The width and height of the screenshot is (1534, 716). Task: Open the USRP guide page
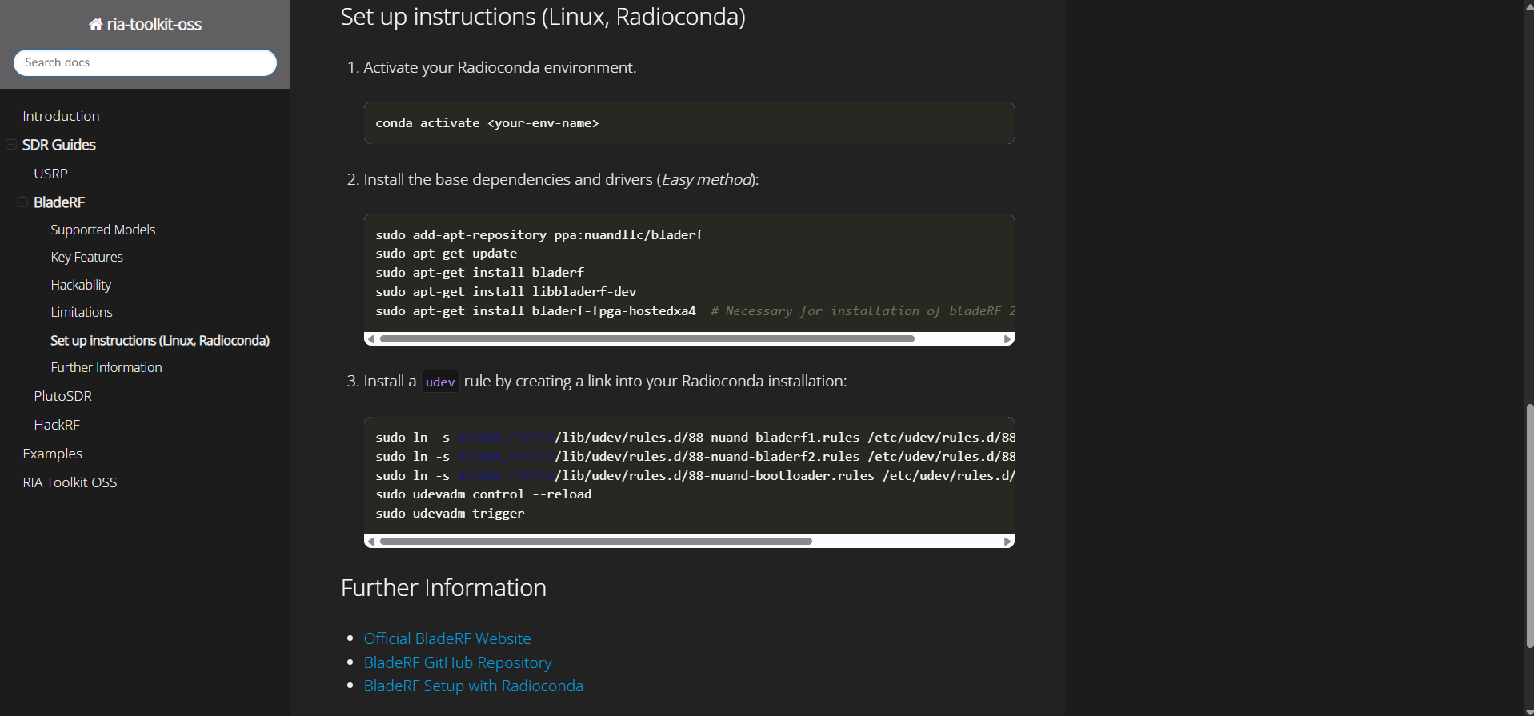pos(50,174)
